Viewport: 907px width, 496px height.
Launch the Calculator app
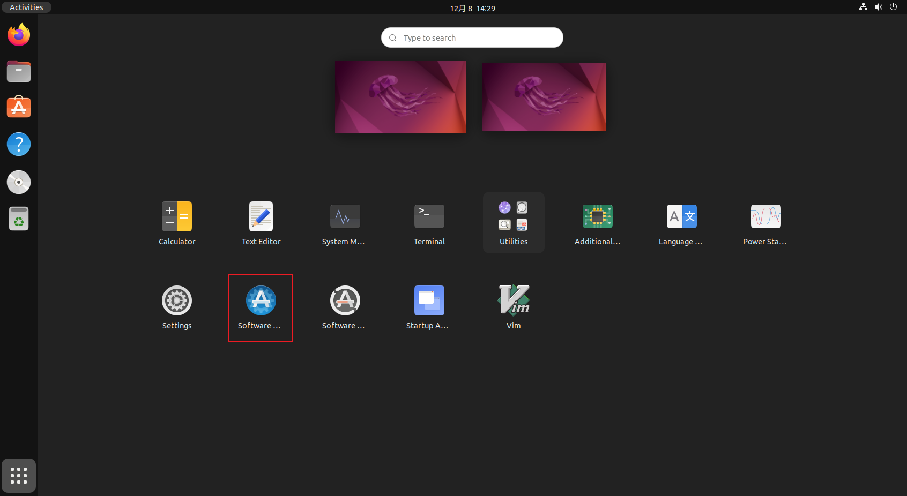(x=177, y=223)
